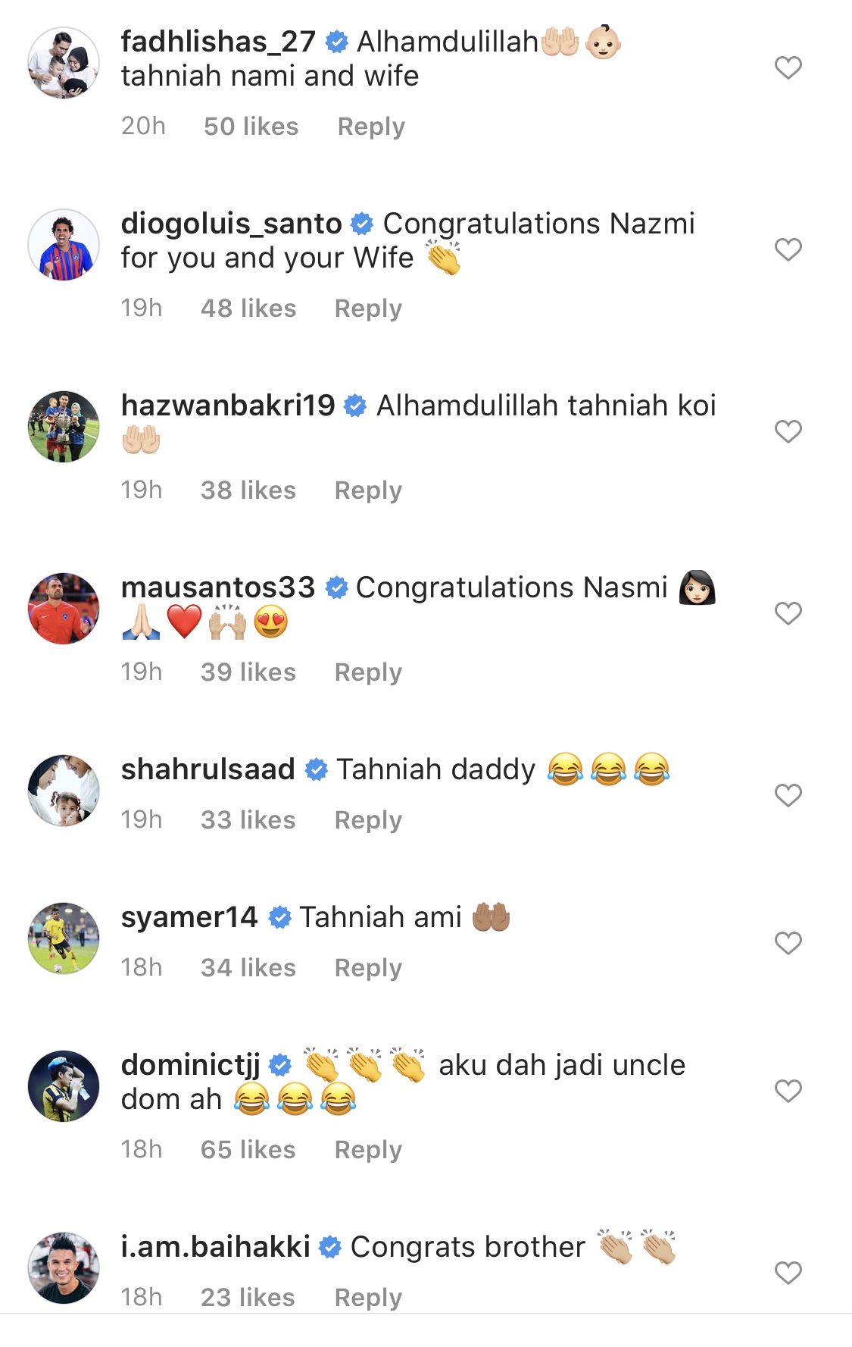
Task: Like shahrulsaad's Tahniah daddy comment
Action: tap(788, 795)
